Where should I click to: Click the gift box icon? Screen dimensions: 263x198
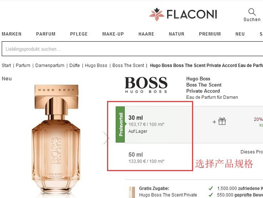click(x=222, y=121)
